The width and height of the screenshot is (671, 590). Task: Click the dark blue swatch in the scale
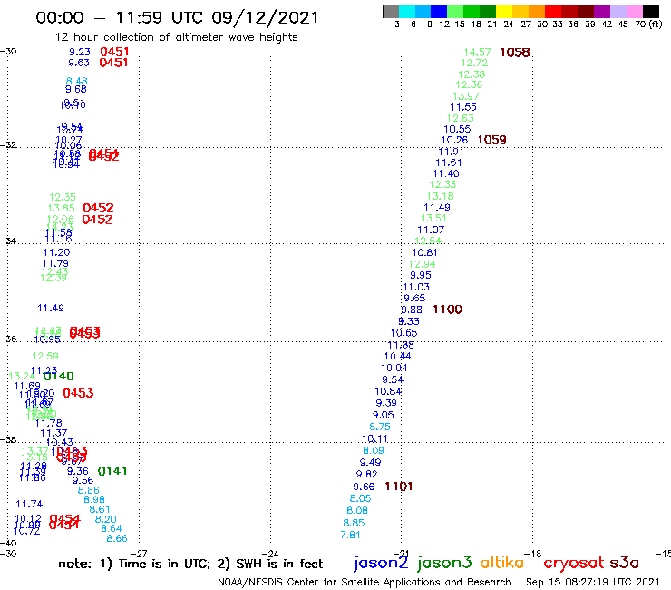point(439,11)
